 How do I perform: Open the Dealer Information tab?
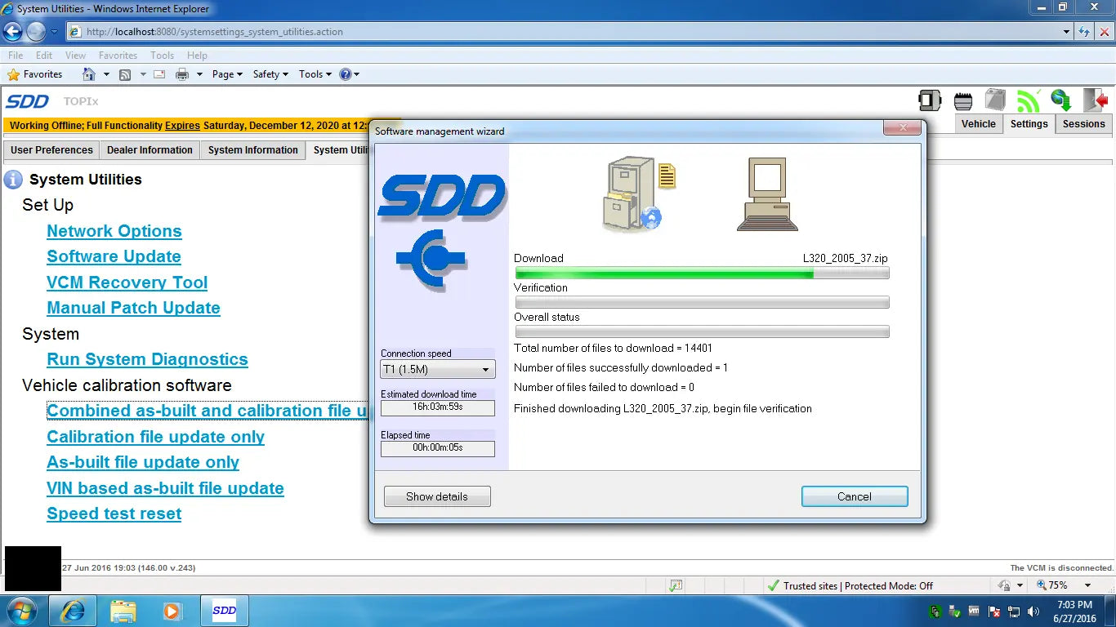(150, 150)
